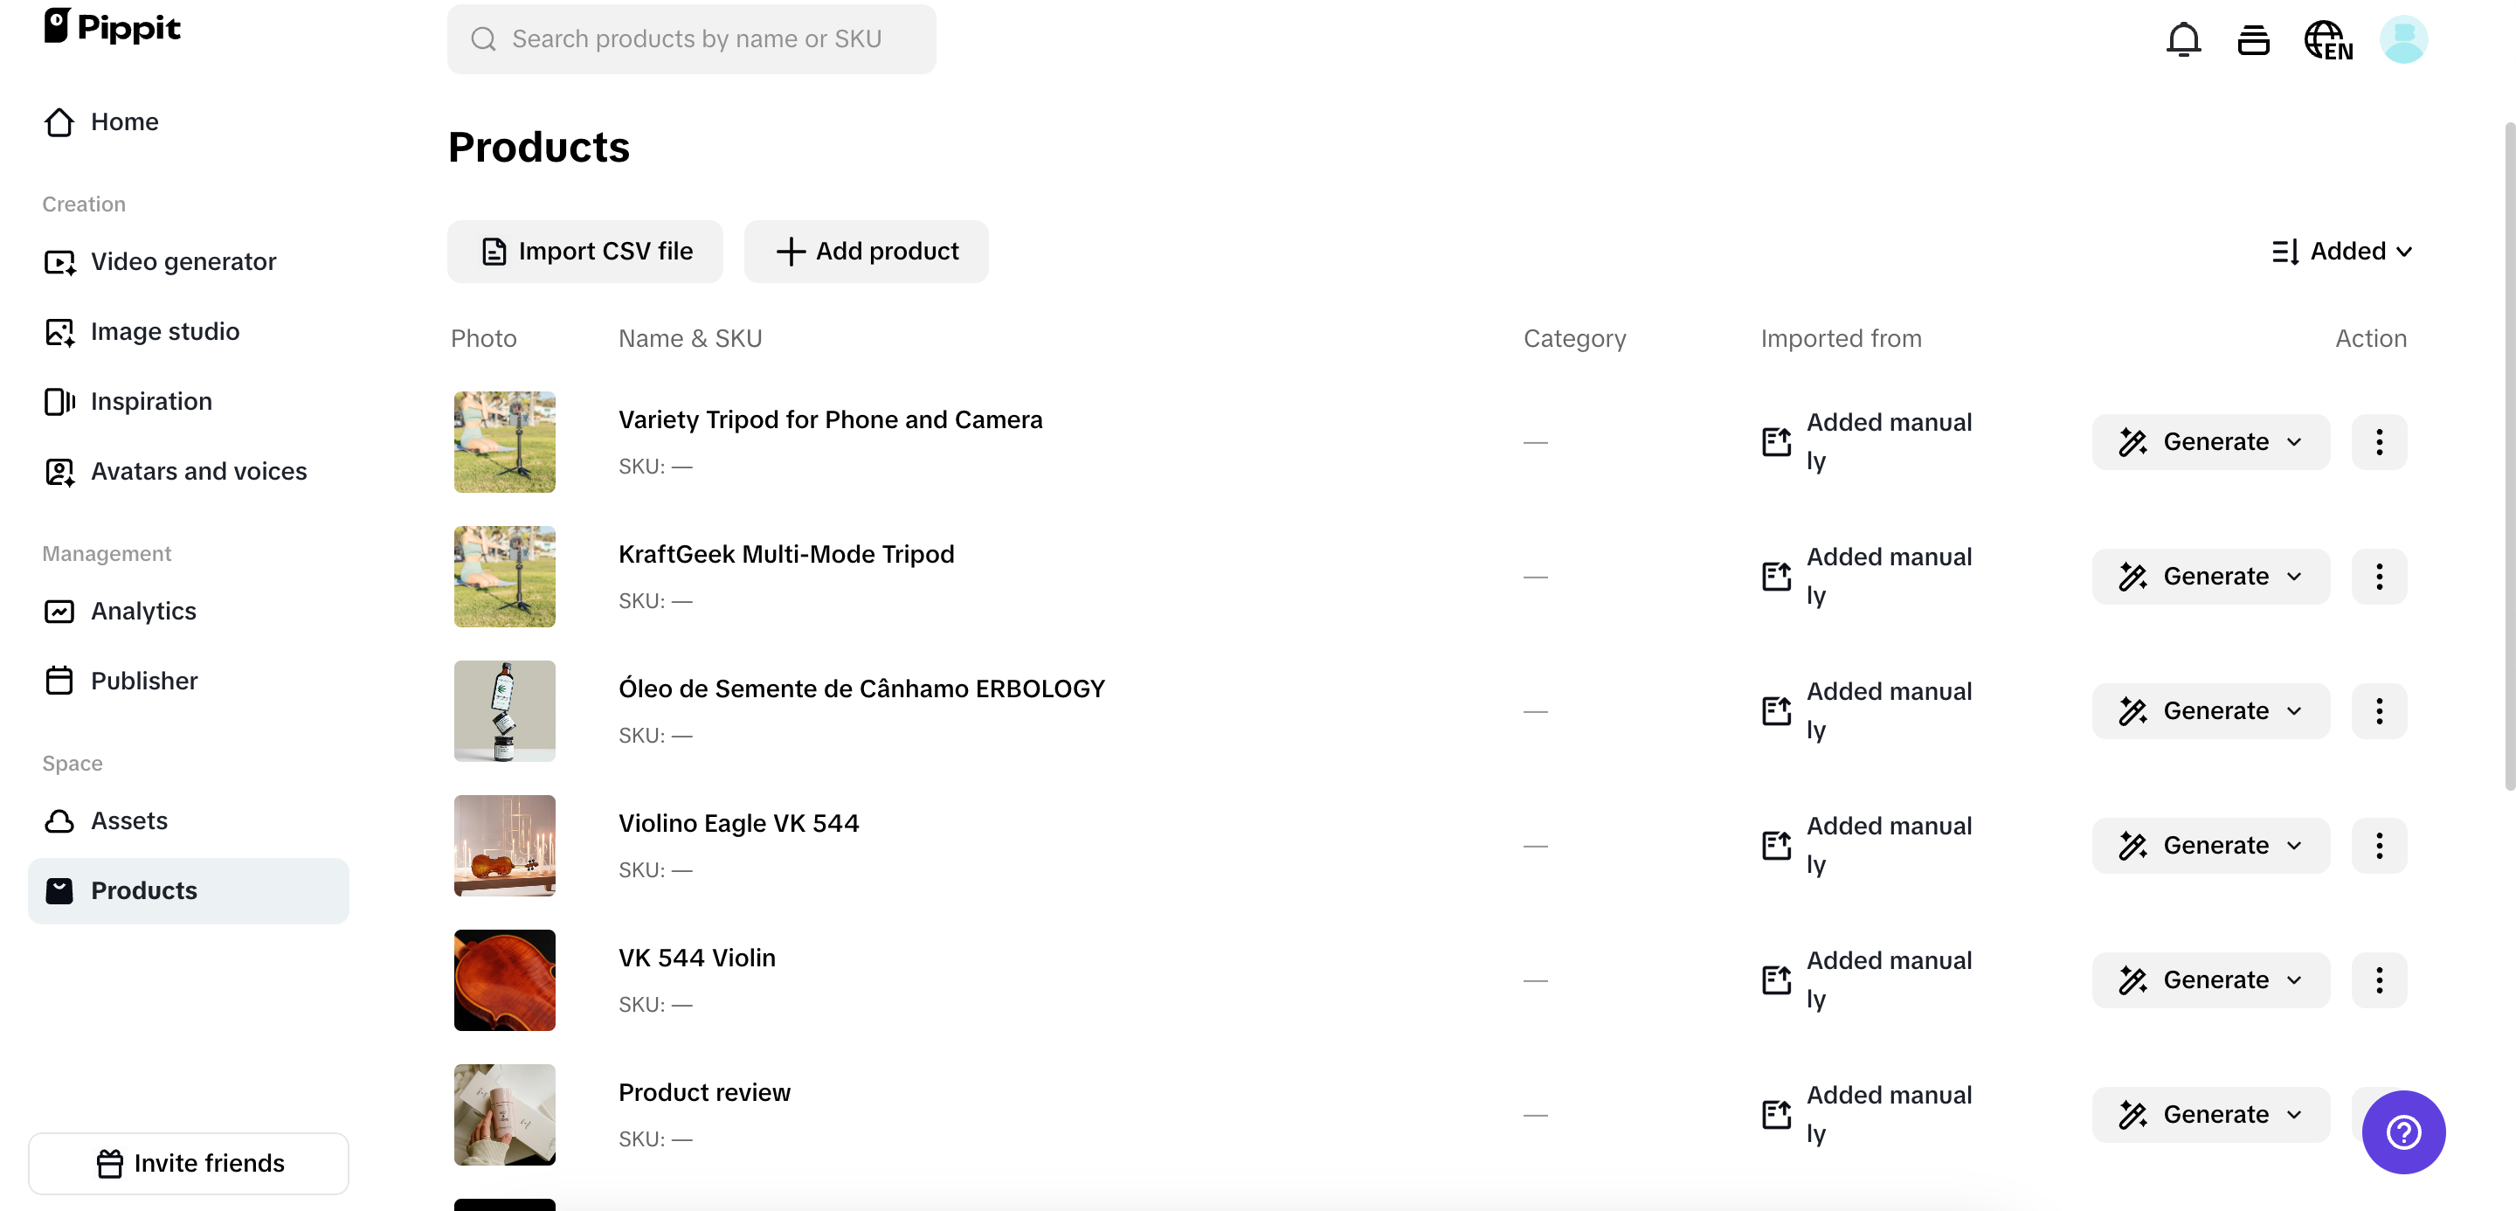Screen dimensions: 2516x1211
Task: Click the product search field
Action: tap(692, 39)
